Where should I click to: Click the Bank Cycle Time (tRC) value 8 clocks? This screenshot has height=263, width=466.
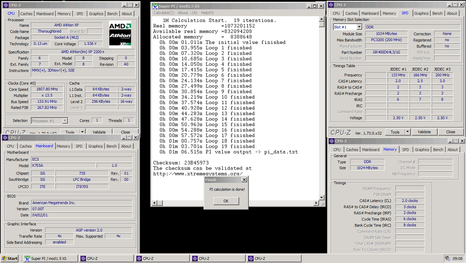[410, 225]
